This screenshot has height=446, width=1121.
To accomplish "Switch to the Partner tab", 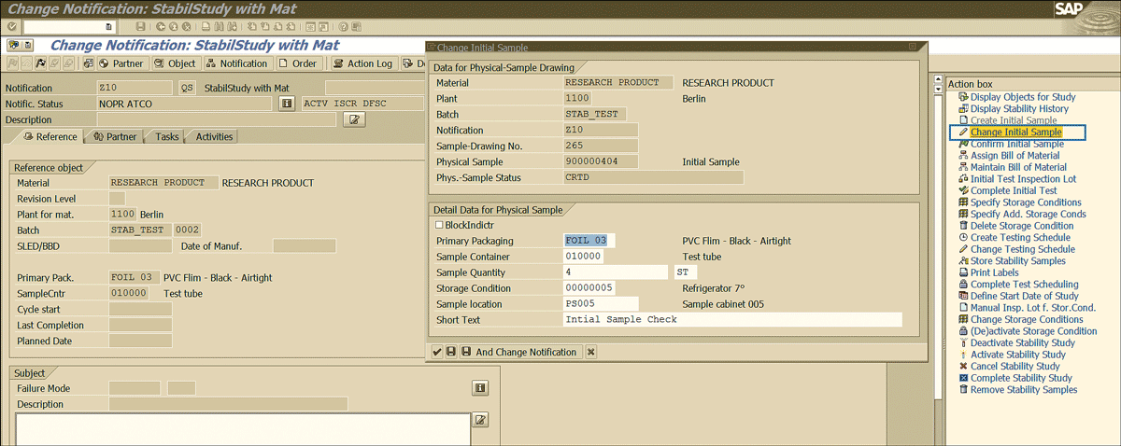I will click(x=116, y=136).
